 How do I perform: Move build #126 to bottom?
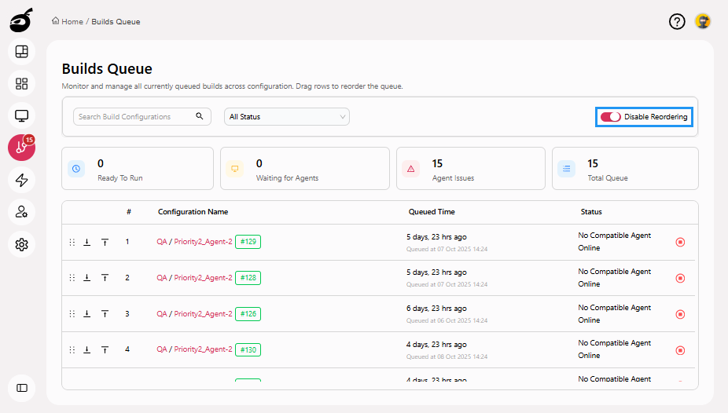86,314
